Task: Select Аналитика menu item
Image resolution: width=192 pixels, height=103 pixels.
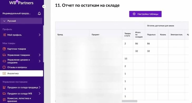Action: pyautogui.click(x=22, y=73)
